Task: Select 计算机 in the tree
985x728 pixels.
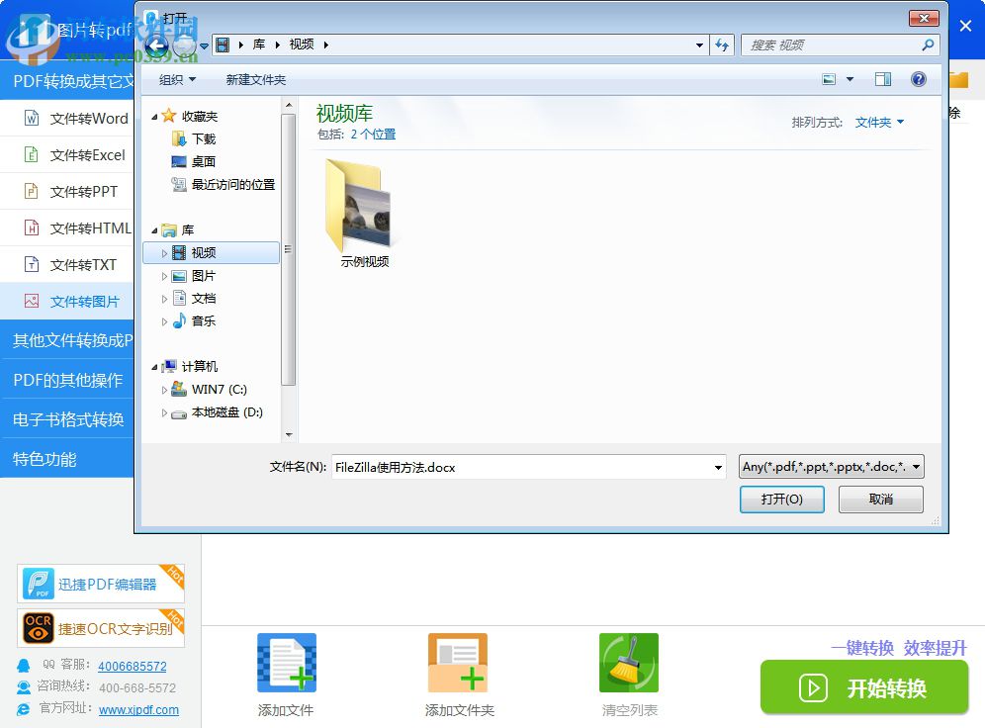Action: point(199,366)
